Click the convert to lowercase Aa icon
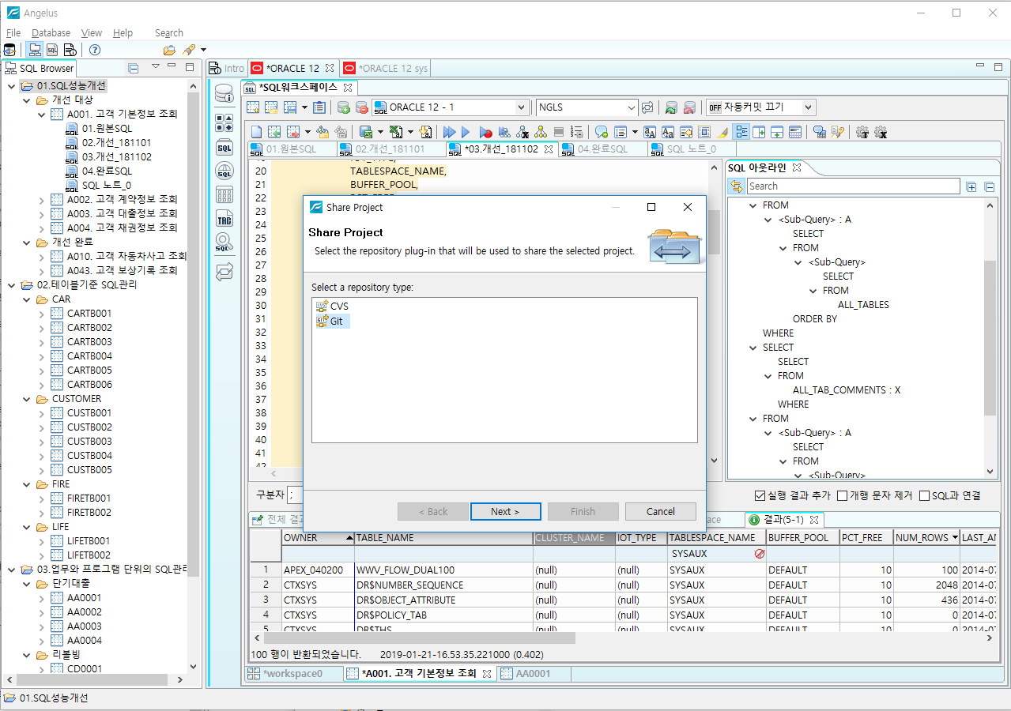This screenshot has width=1011, height=711. tap(668, 132)
